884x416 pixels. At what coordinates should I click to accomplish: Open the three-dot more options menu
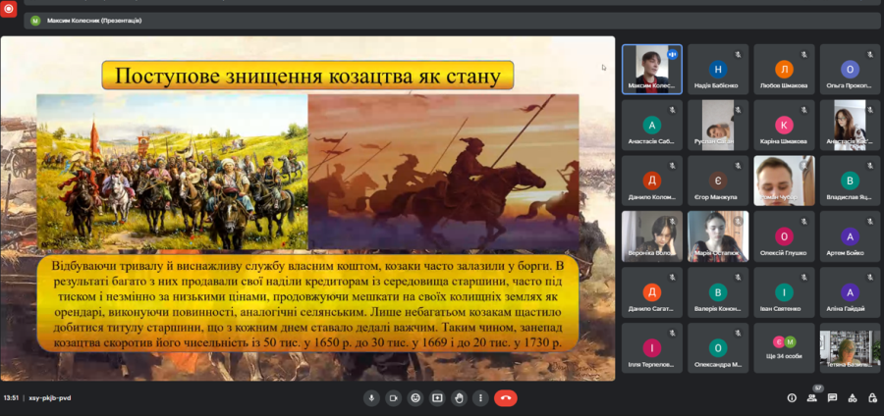point(480,398)
